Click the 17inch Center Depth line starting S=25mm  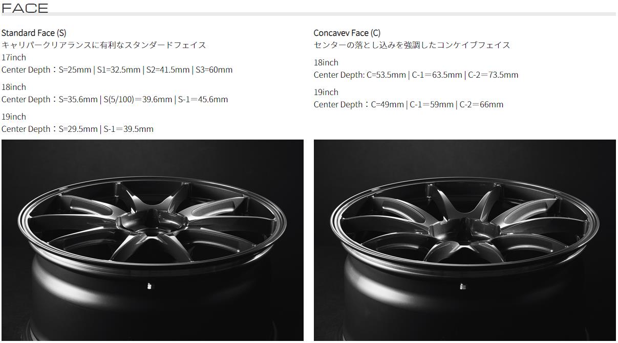tap(117, 70)
